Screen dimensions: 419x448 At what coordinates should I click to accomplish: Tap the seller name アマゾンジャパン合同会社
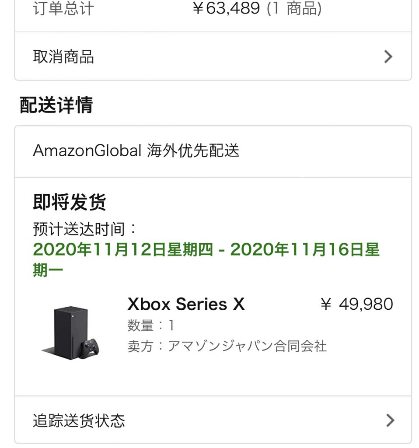[x=247, y=346]
